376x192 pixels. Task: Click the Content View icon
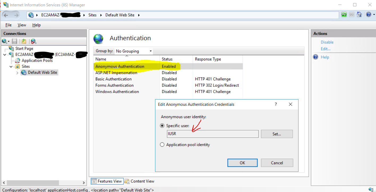127,181
